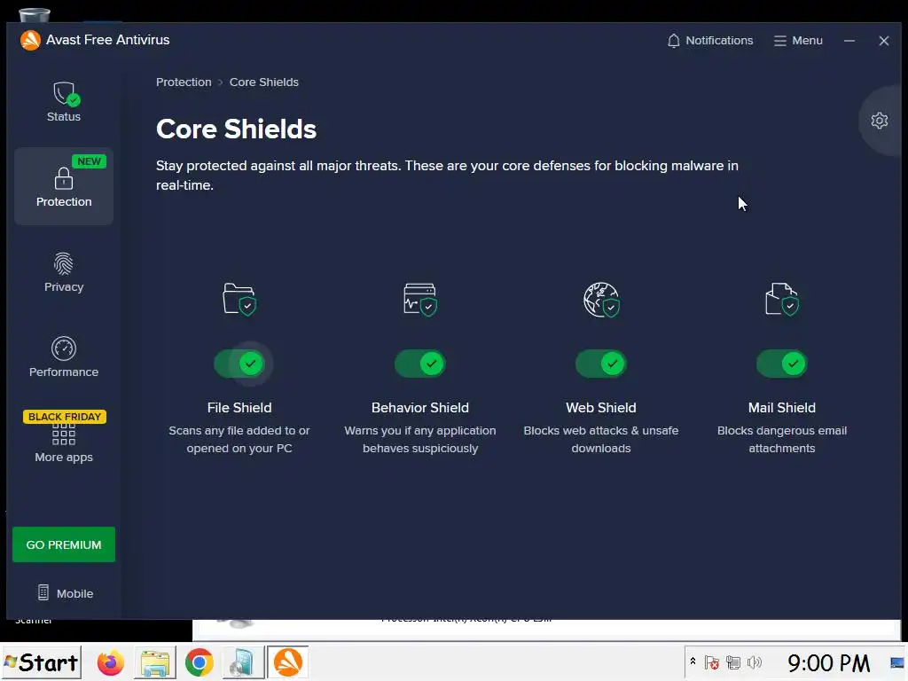This screenshot has width=908, height=681.
Task: Click the Avast taskbar button
Action: click(x=287, y=662)
